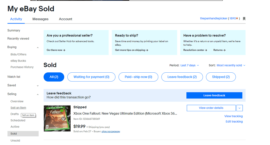Open the Watch list

14,77
